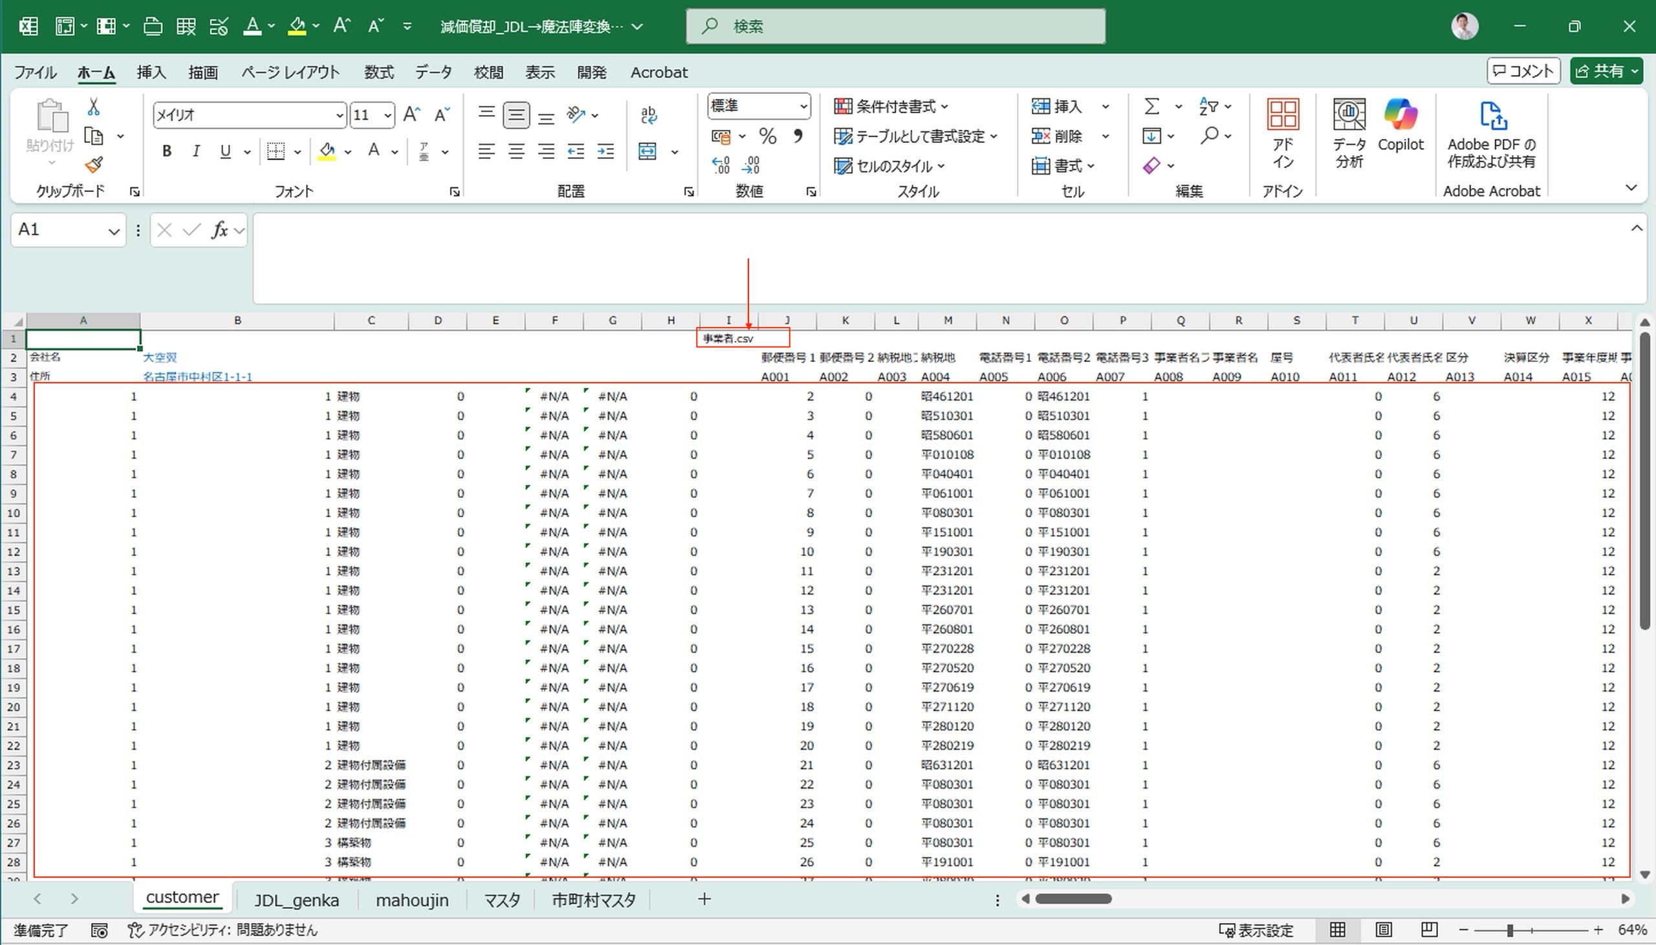Switch to 挿入 ribbon tab
Image resolution: width=1656 pixels, height=945 pixels.
pyautogui.click(x=151, y=72)
